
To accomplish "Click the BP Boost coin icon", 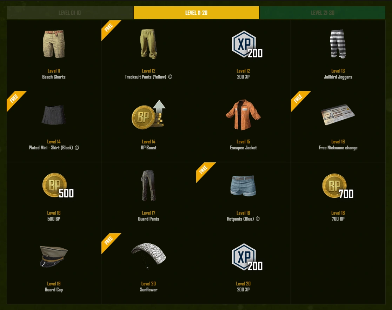I will pos(148,115).
